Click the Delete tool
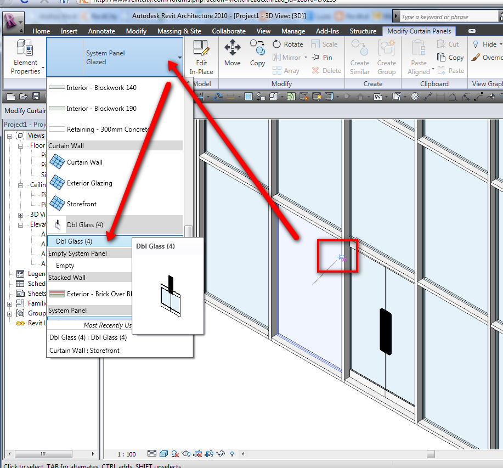Screen dimensions: 503x468 [326, 71]
